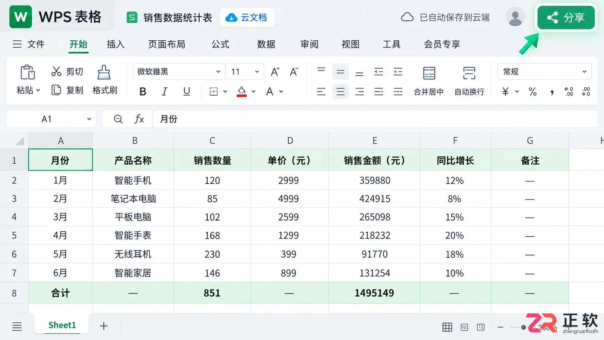Switch to the 页面布局 tab
This screenshot has height=340, width=604.
pyautogui.click(x=167, y=44)
